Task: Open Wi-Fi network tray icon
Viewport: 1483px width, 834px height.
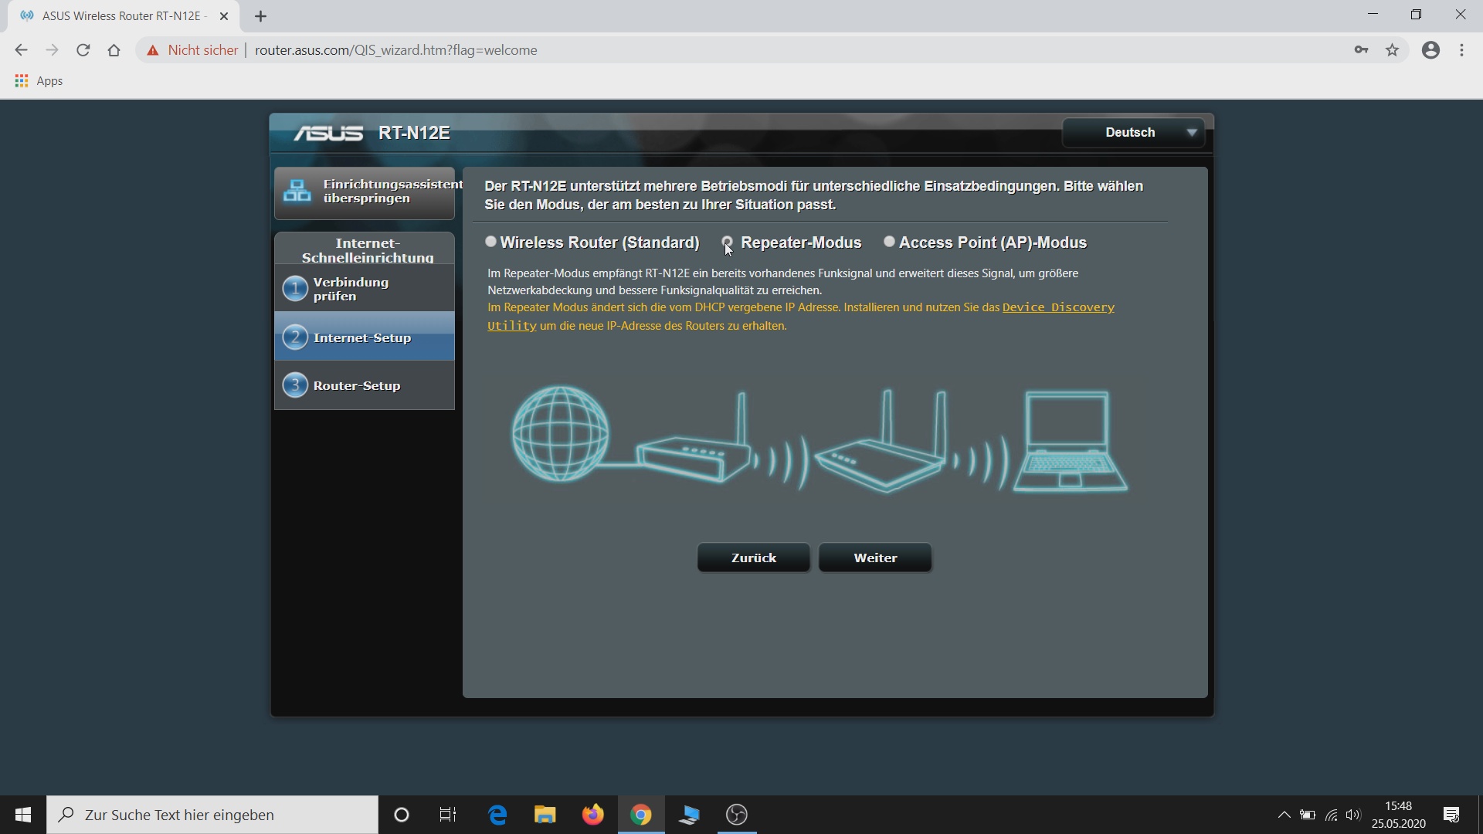Action: 1331,815
